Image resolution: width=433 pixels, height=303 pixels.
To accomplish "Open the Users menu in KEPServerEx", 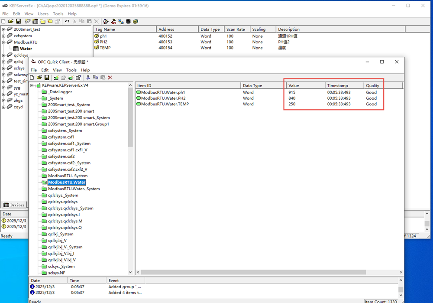I will tap(43, 14).
